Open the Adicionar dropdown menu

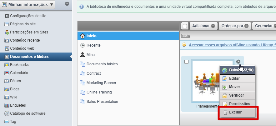203,26
